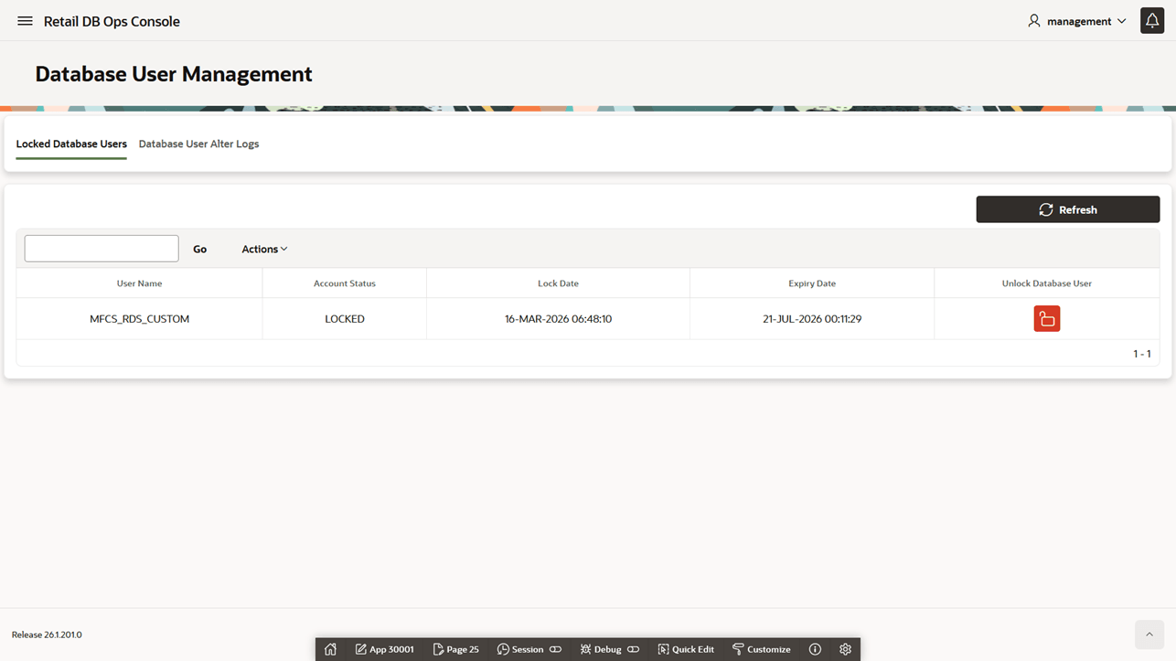Edit Page 25 in developer toolbar
This screenshot has height=661, width=1176.
[456, 649]
